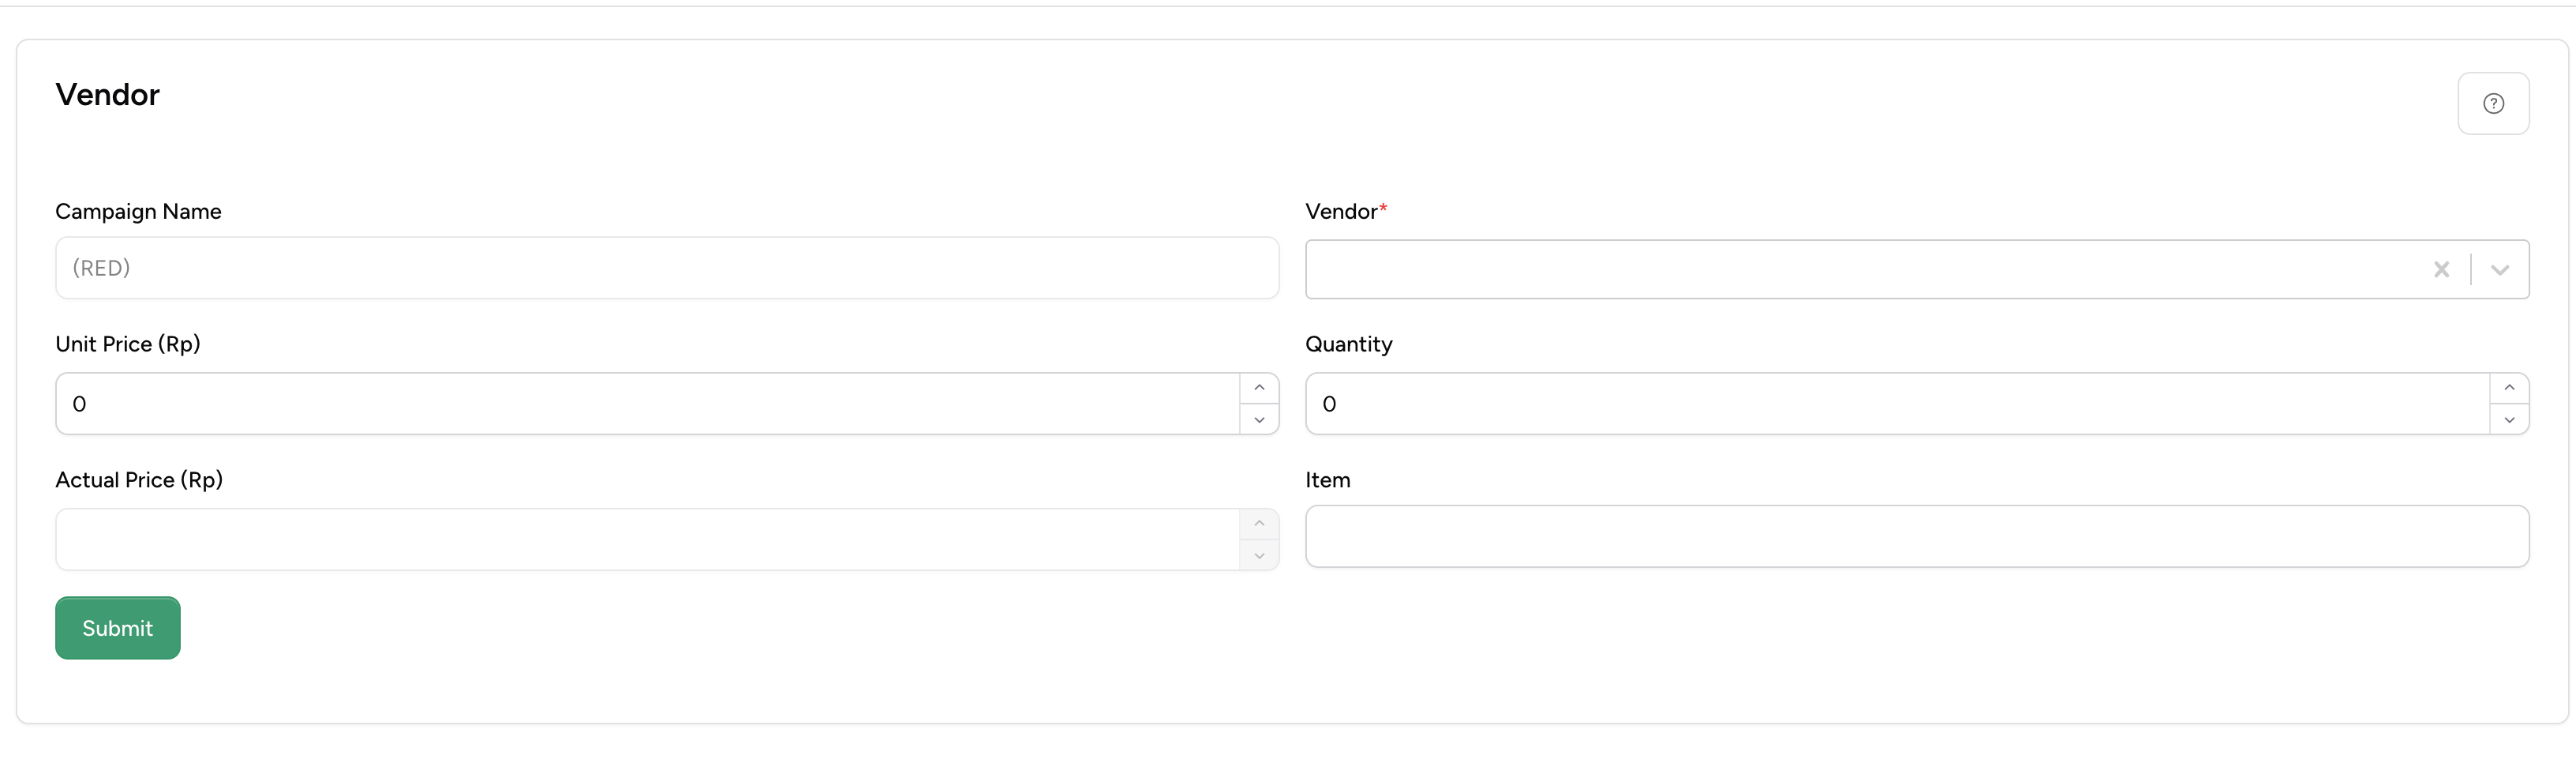Click the Actual Price decrement arrow
This screenshot has height=763, width=2576.
(x=1259, y=554)
